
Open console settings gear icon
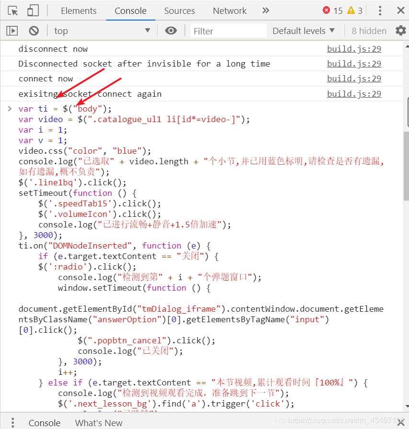tap(400, 31)
